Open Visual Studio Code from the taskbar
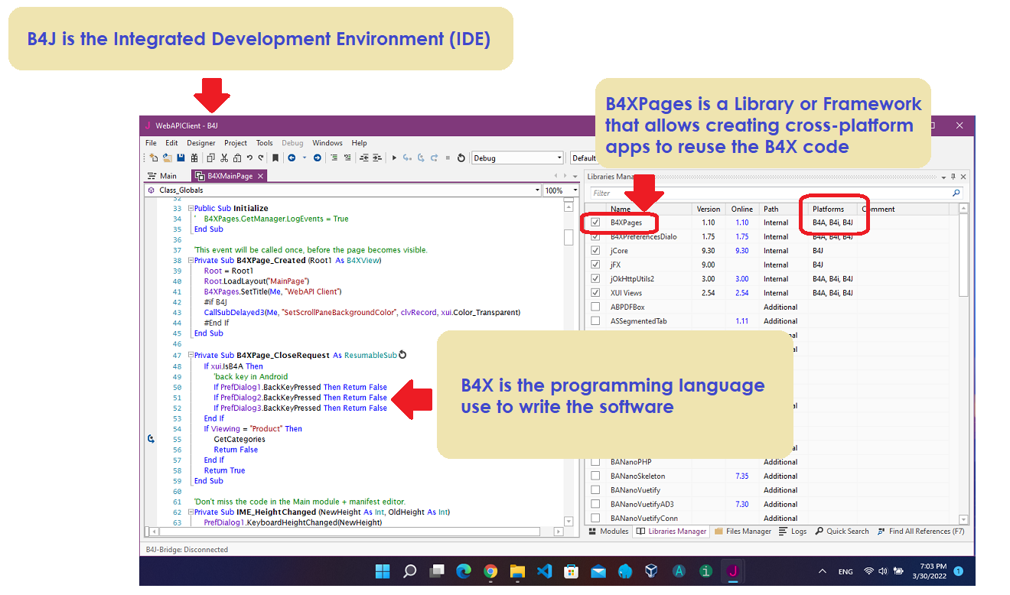Viewport: 1010px width, 595px height. coord(544,571)
